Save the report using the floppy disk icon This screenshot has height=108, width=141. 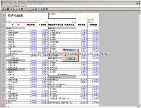(x=8, y=9)
